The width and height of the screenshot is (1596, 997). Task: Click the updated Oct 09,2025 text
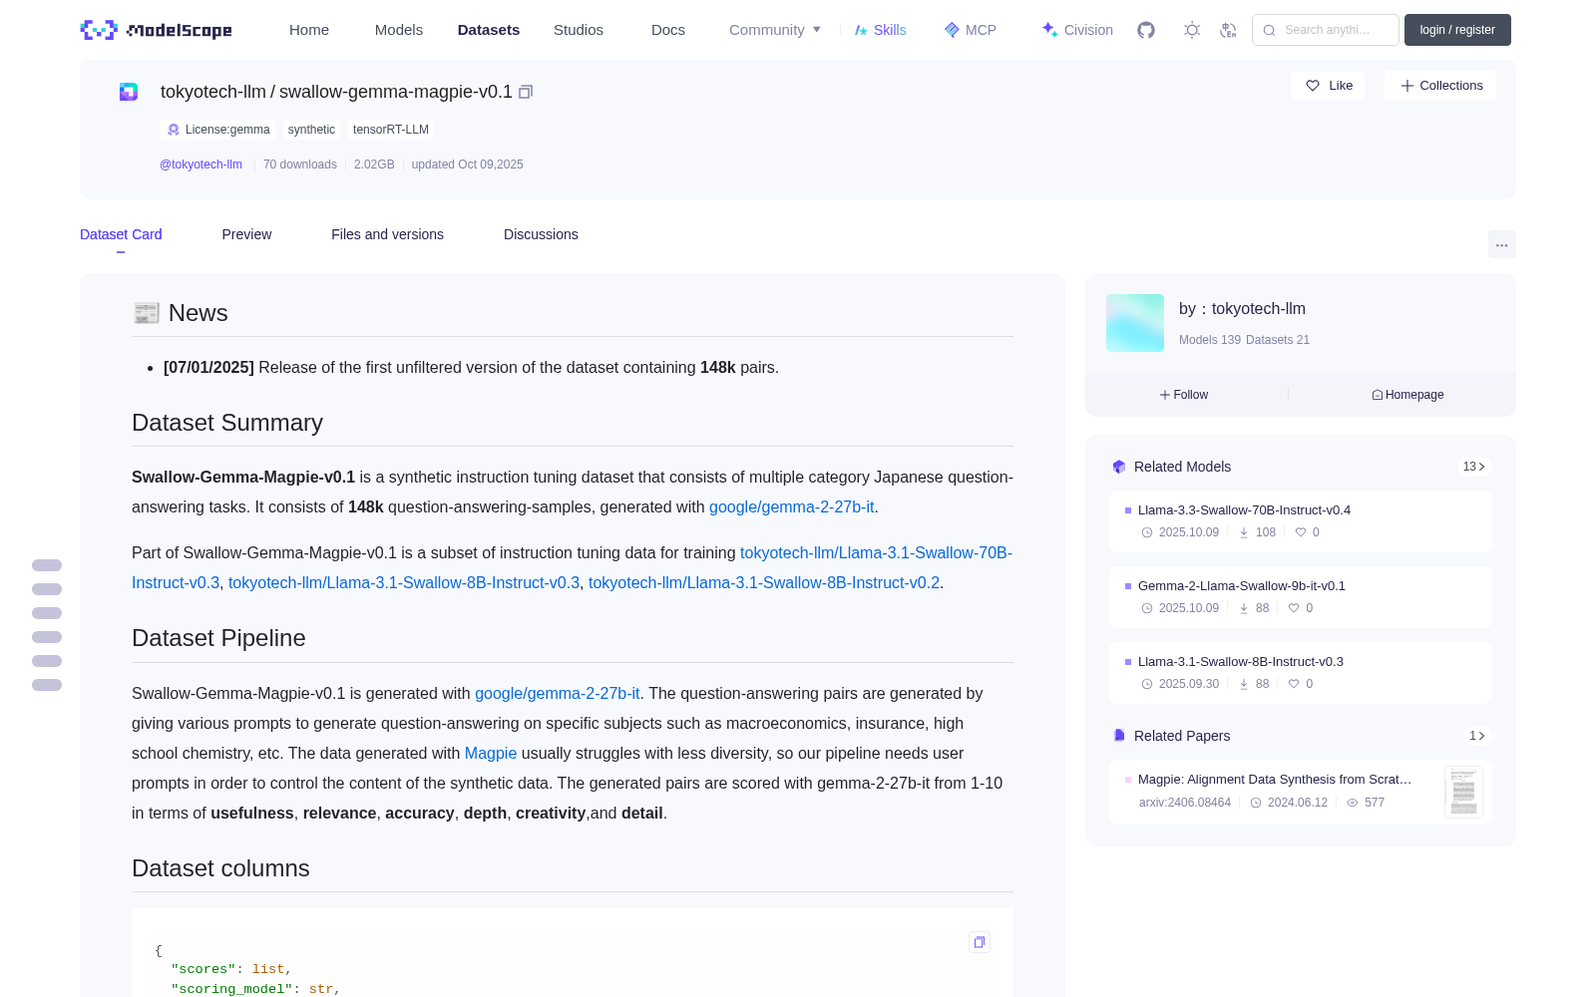pos(467,165)
